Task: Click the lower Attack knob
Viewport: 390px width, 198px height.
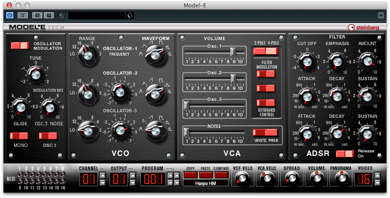Action: tap(307, 134)
